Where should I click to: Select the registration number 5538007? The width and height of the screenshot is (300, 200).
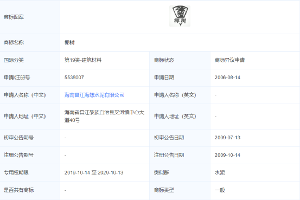click(74, 78)
